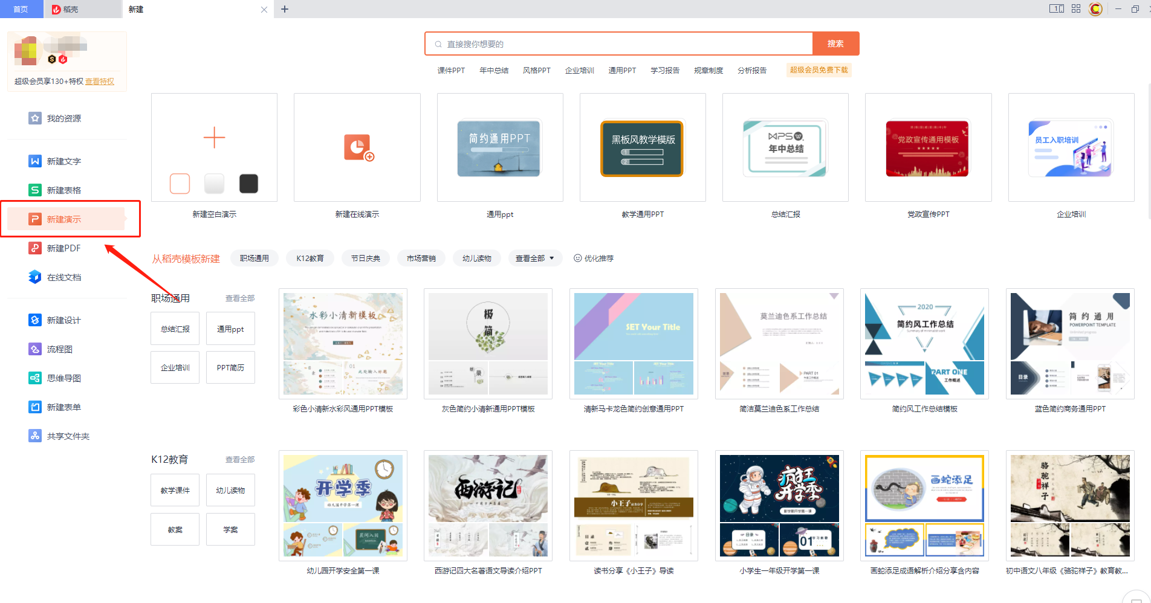Viewport: 1151px width, 603px height.
Task: Click the 新建PDF icon
Action: click(x=35, y=248)
